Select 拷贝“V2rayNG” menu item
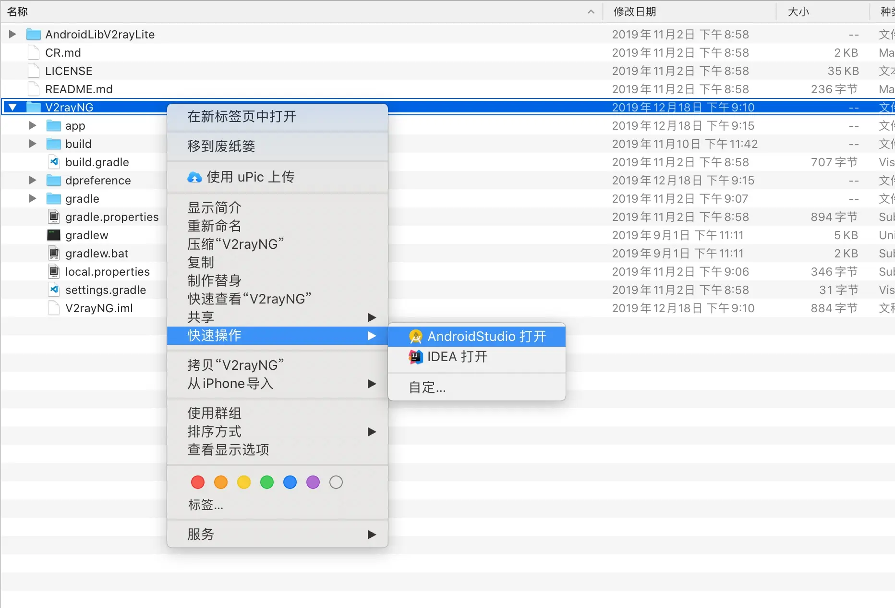The width and height of the screenshot is (895, 608). pyautogui.click(x=278, y=365)
